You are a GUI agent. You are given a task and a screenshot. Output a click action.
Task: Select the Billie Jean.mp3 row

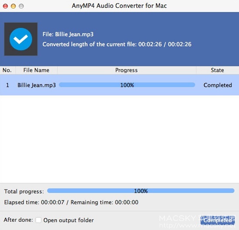[x=119, y=85]
